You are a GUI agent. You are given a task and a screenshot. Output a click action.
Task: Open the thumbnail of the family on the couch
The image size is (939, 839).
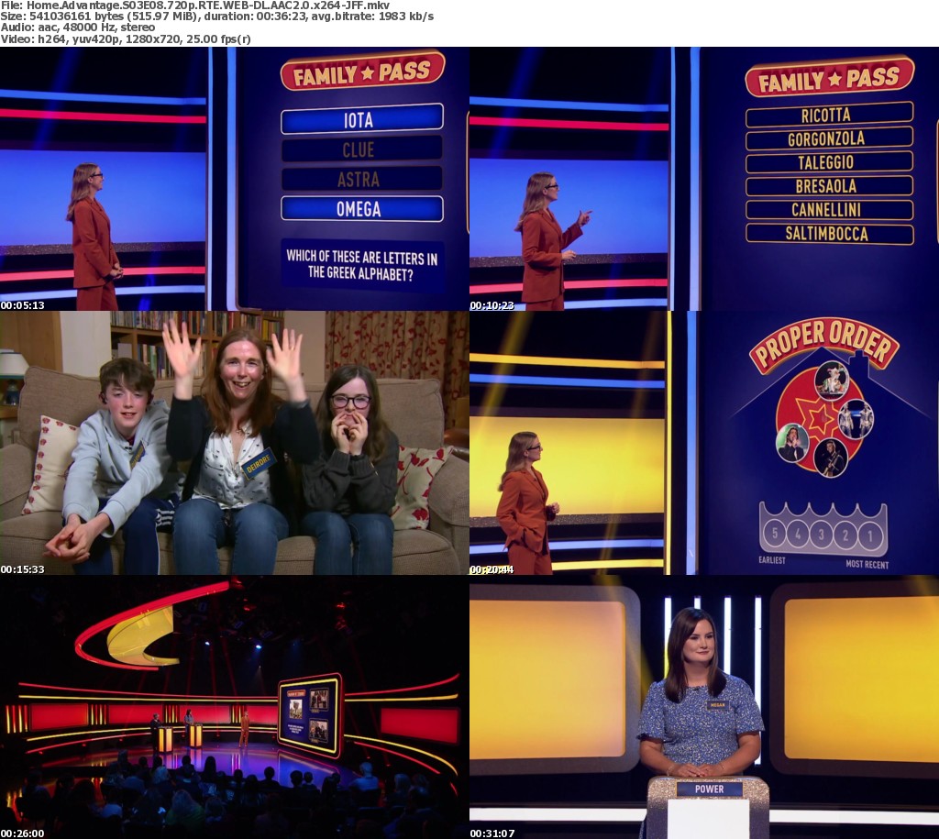[235, 443]
